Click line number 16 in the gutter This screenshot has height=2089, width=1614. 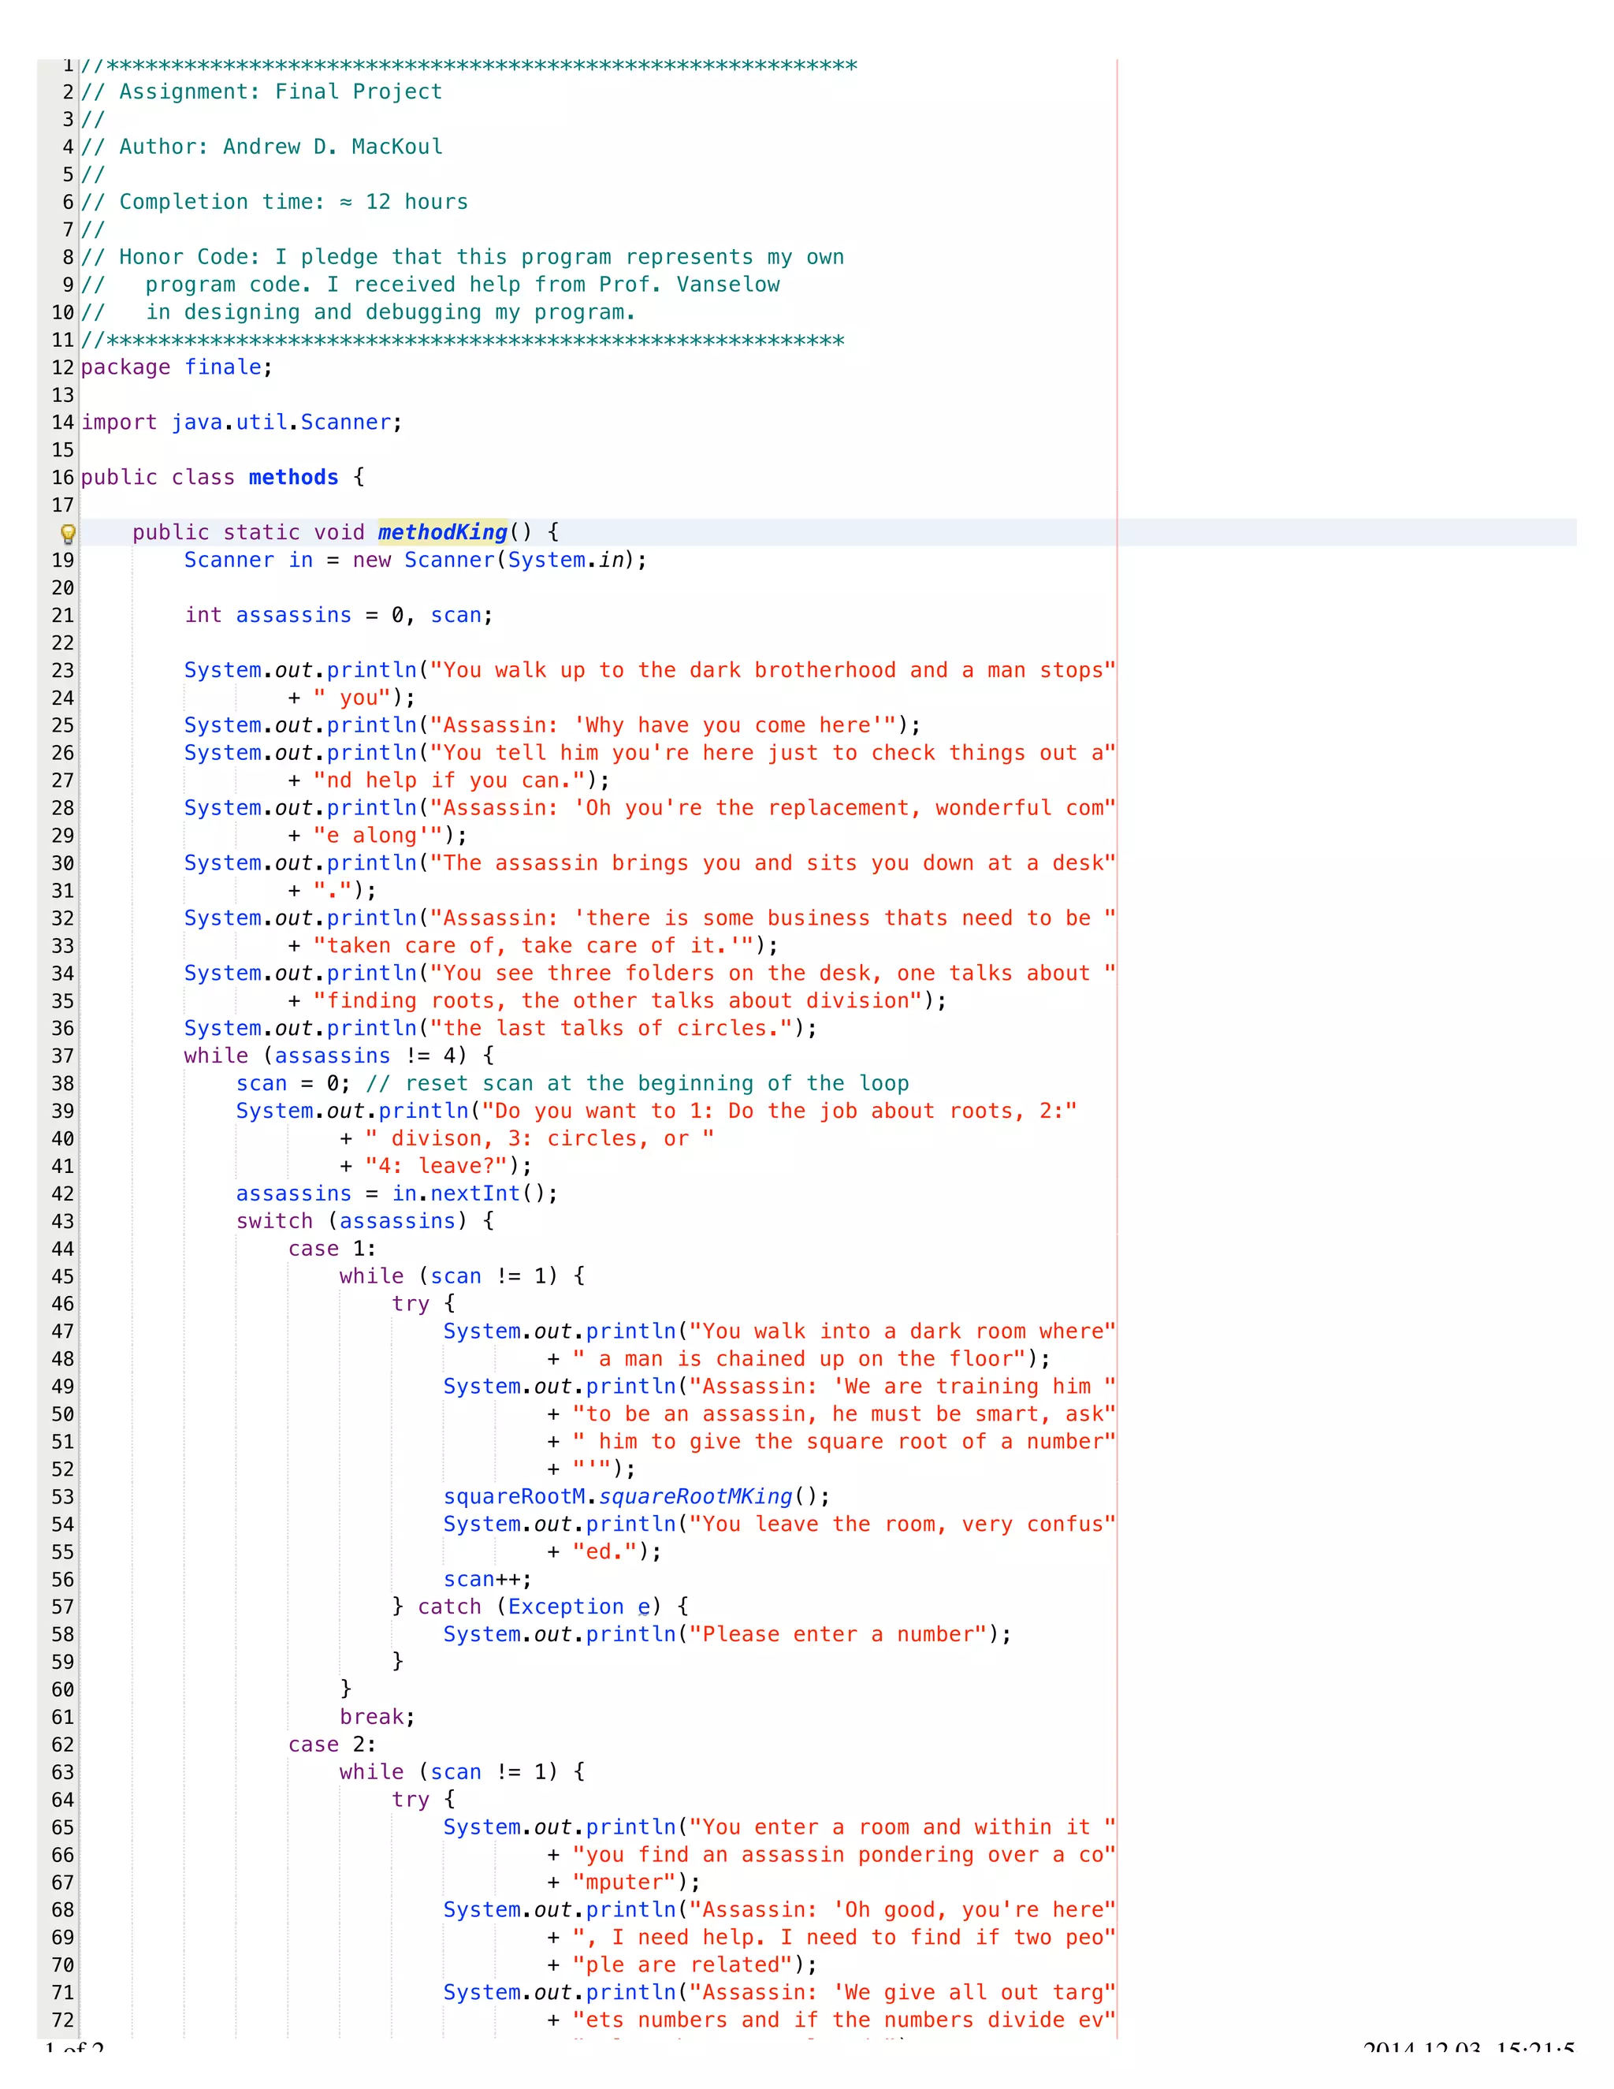point(63,477)
